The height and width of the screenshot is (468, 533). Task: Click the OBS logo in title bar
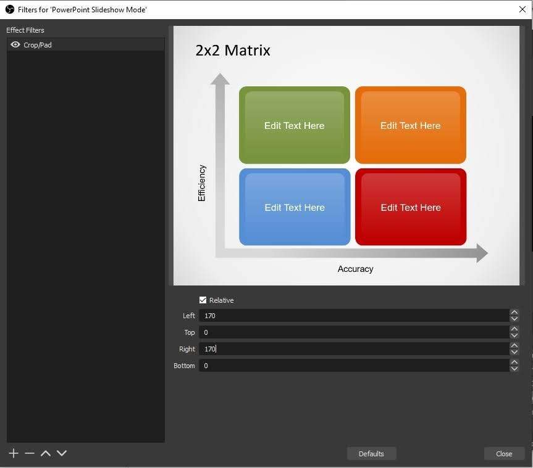(x=9, y=9)
